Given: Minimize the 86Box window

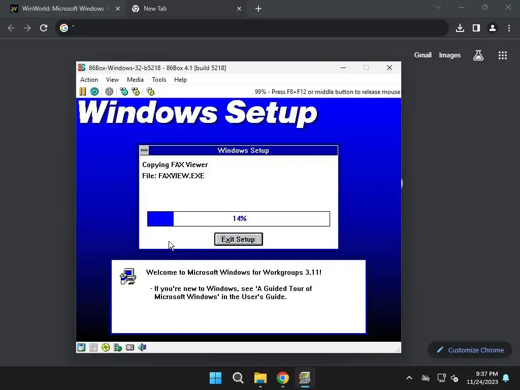Looking at the screenshot, I should pyautogui.click(x=343, y=68).
